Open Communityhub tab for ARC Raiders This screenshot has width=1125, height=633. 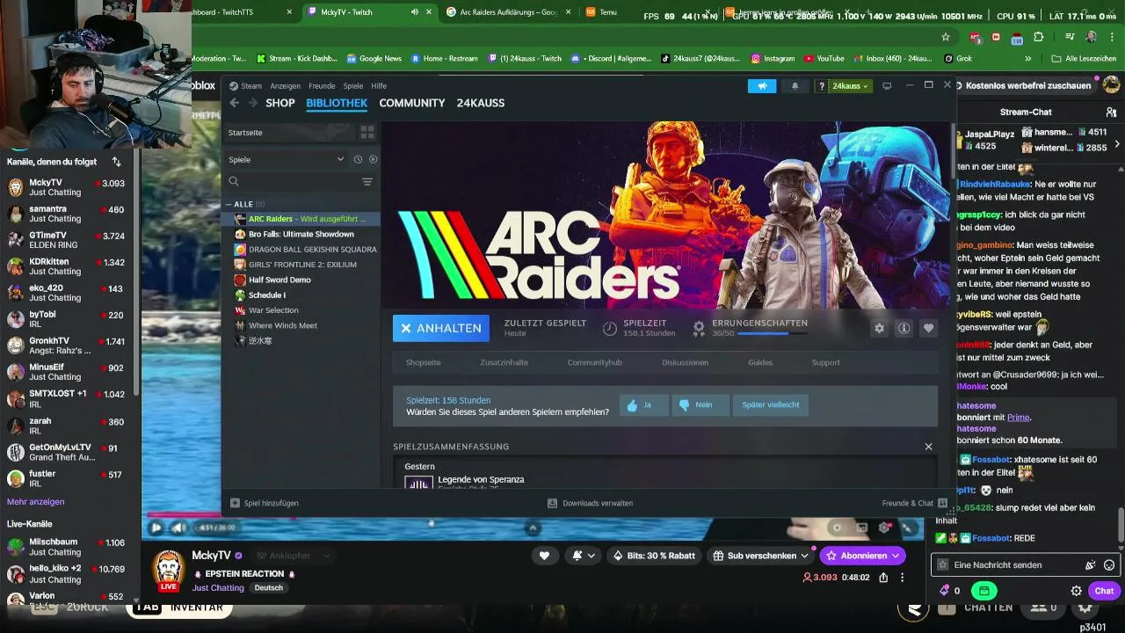[594, 362]
